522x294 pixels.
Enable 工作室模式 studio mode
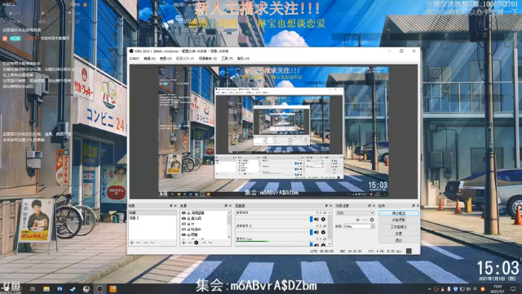[x=399, y=227]
